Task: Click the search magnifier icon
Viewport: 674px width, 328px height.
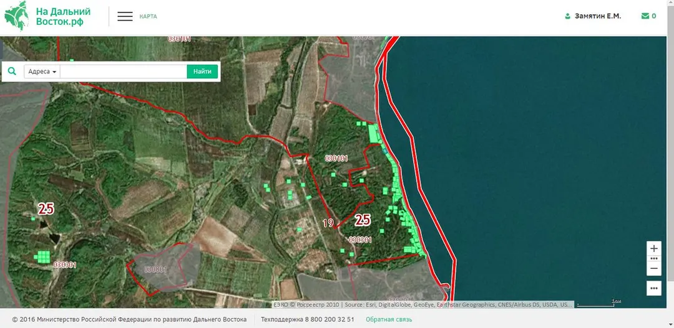Action: (12, 71)
